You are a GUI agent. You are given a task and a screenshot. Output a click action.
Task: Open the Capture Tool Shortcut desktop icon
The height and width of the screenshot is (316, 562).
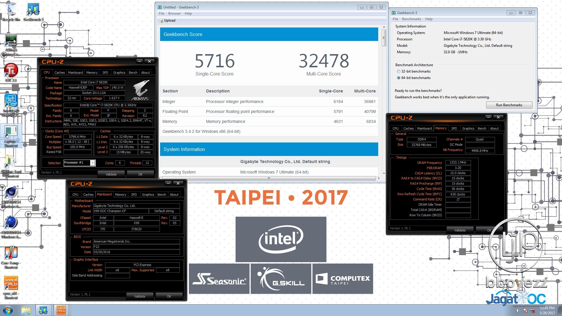11,166
